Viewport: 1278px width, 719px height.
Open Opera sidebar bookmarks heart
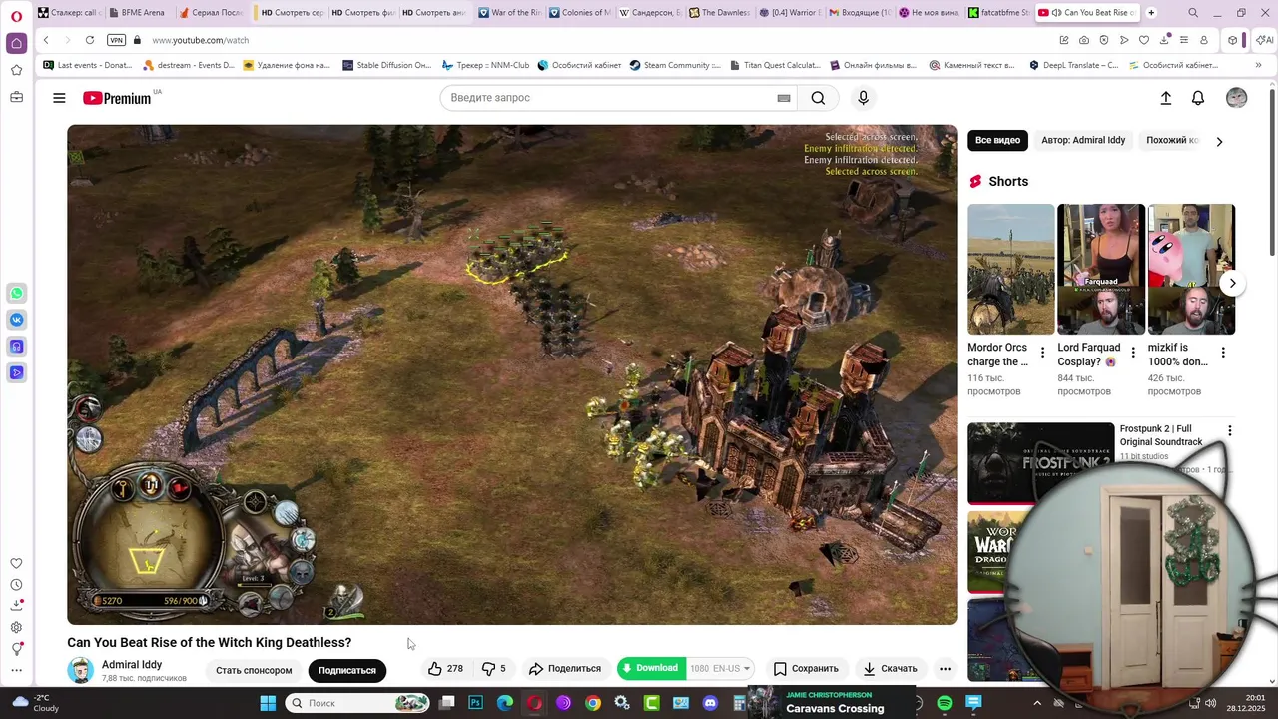pyautogui.click(x=16, y=564)
